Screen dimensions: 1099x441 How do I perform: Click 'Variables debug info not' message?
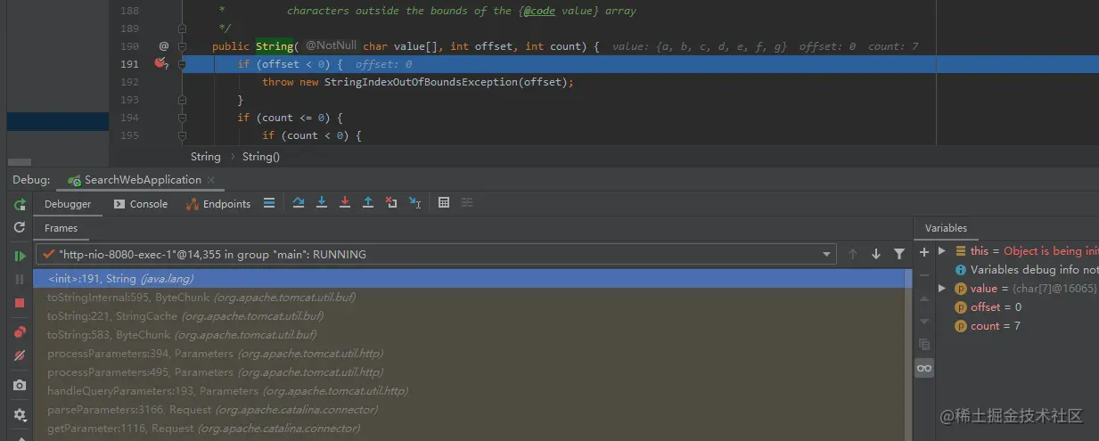point(1034,270)
